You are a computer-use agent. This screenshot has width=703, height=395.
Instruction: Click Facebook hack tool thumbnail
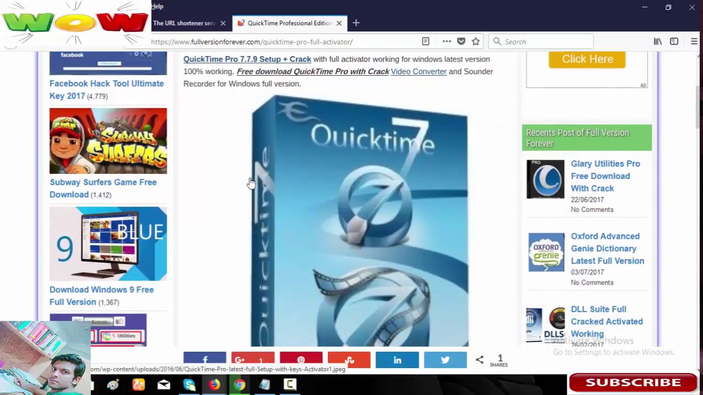click(x=108, y=63)
